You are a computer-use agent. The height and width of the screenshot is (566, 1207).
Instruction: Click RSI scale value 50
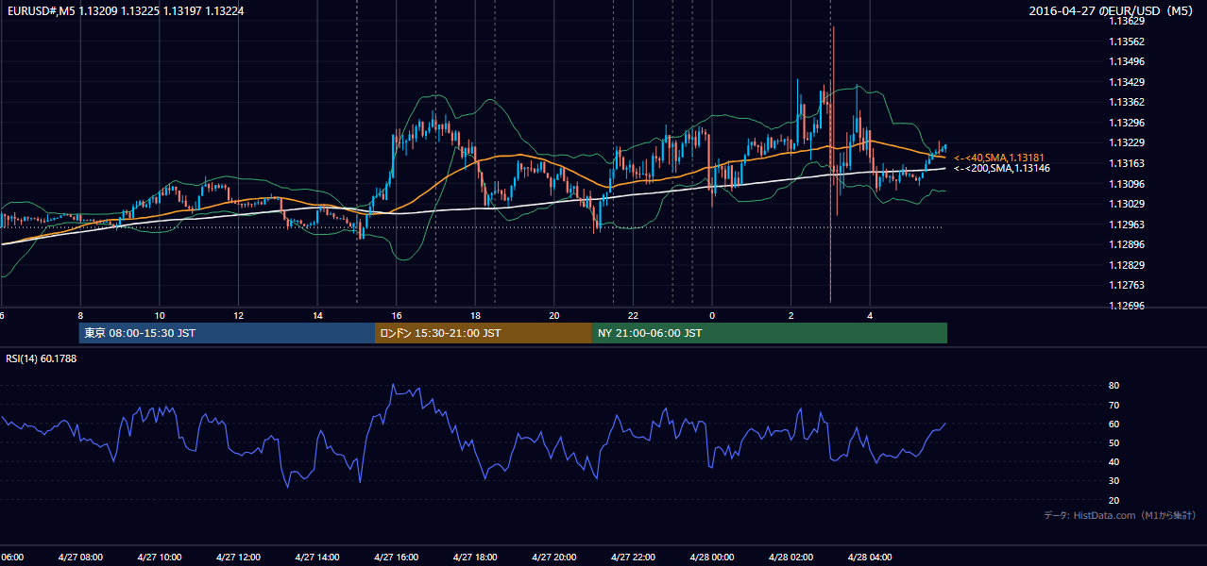pyautogui.click(x=1113, y=442)
